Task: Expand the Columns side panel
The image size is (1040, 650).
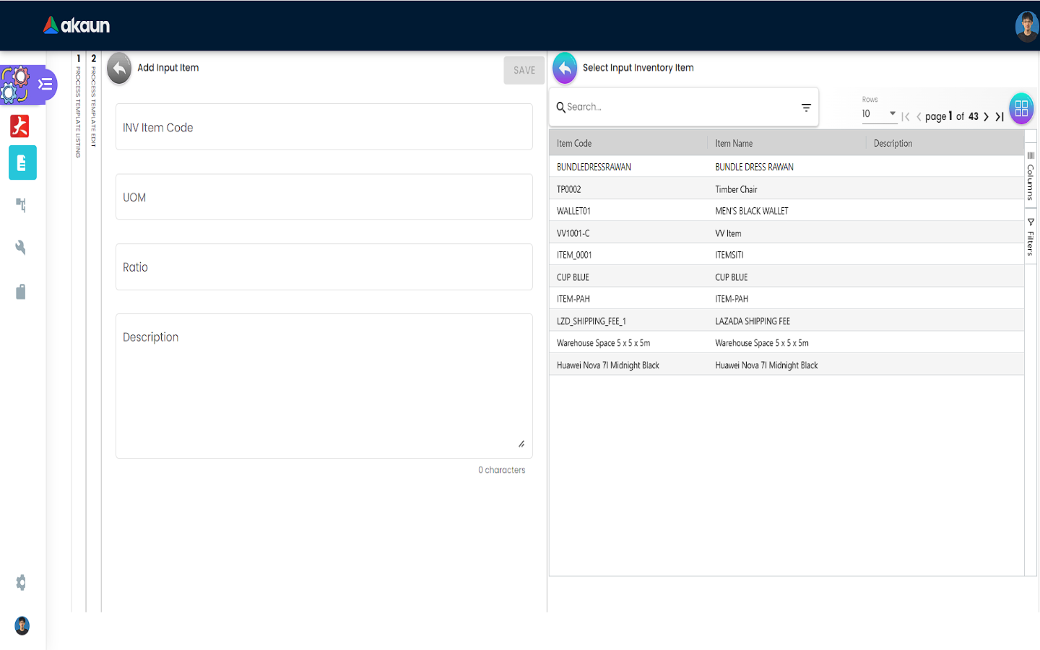Action: coord(1031,176)
